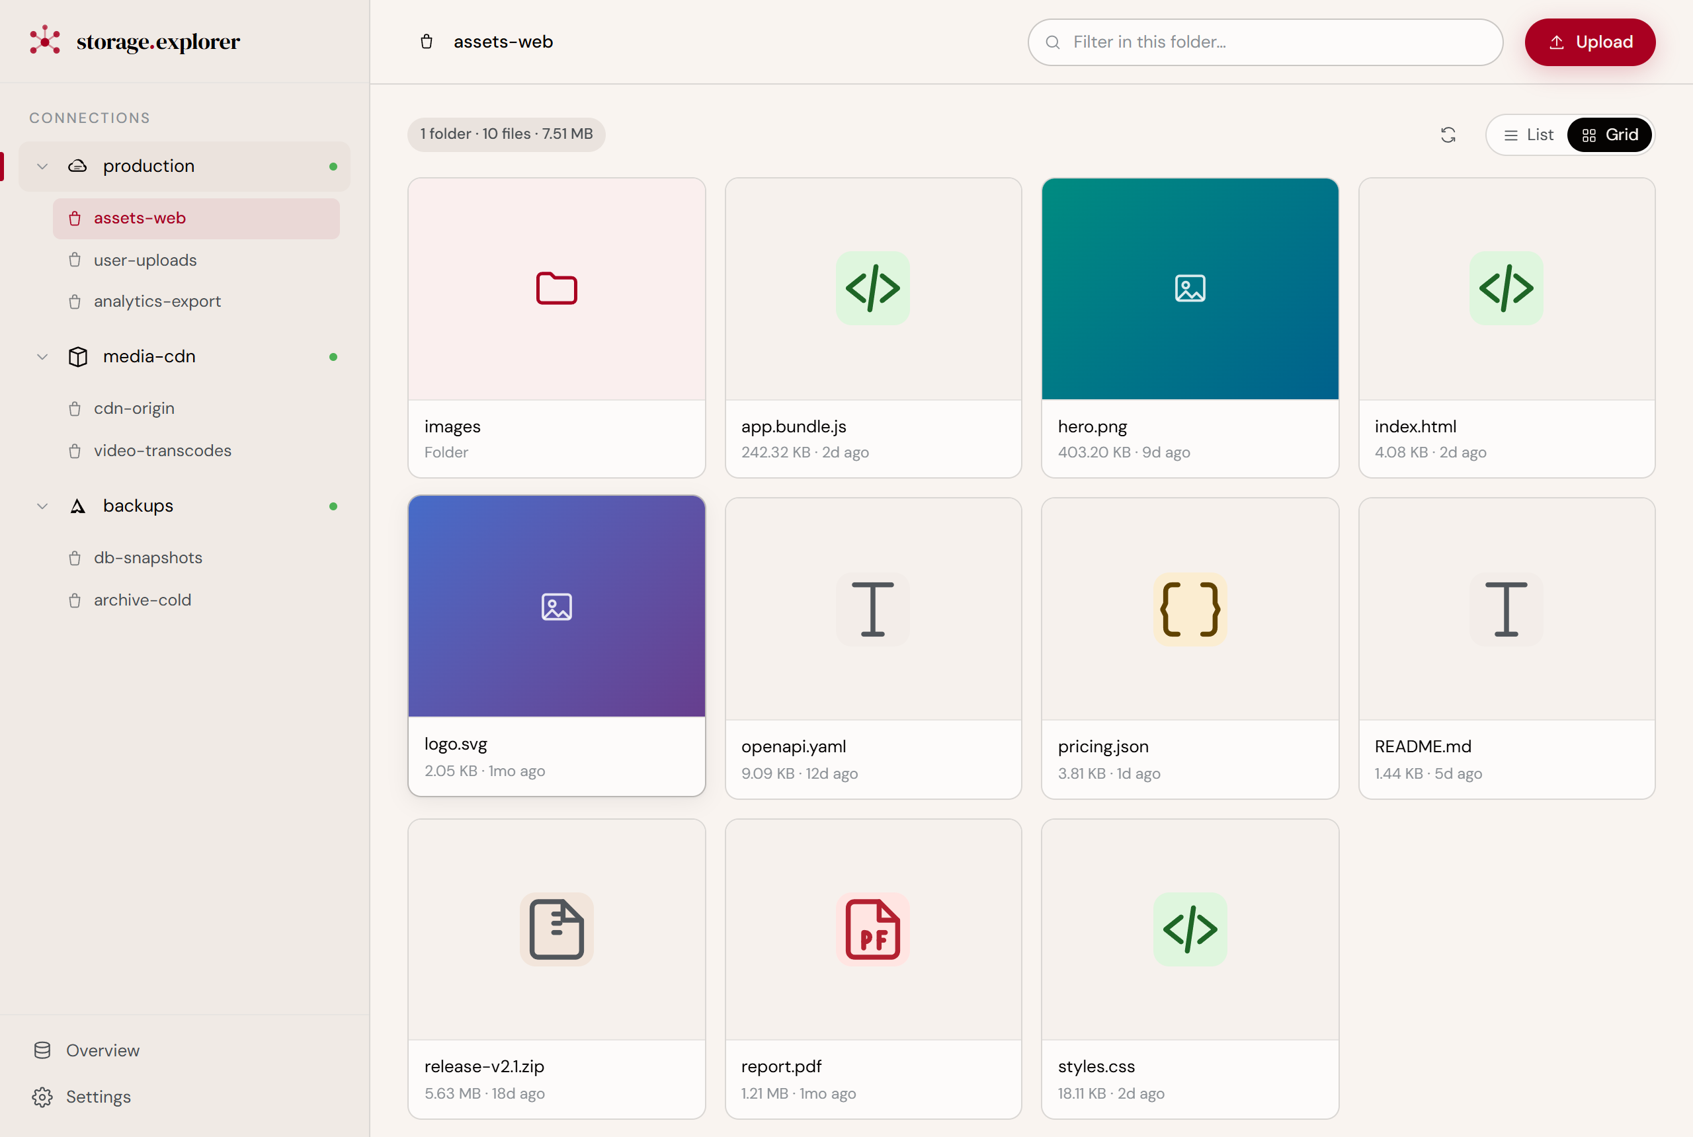Collapse the production connection chevron
Screen dimensions: 1693x1137
pyautogui.click(x=42, y=166)
